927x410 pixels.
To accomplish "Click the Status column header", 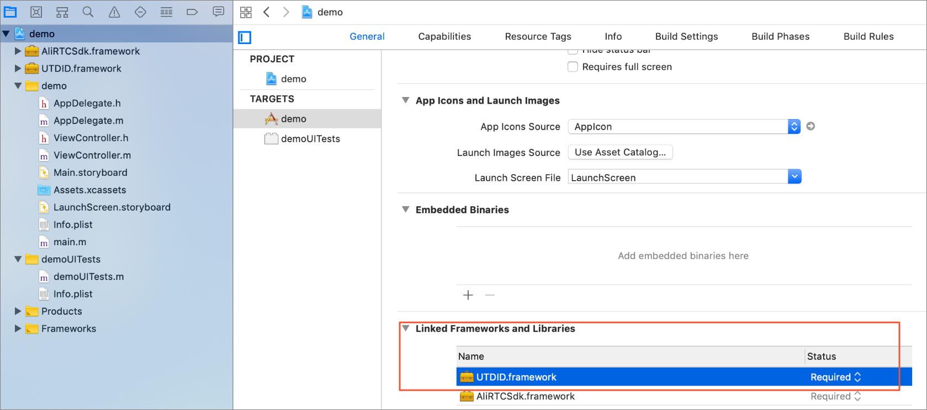I will click(x=859, y=357).
